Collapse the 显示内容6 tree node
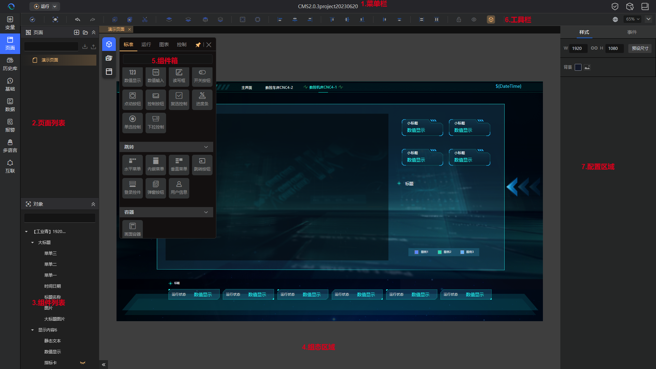The height and width of the screenshot is (369, 656). (x=32, y=330)
